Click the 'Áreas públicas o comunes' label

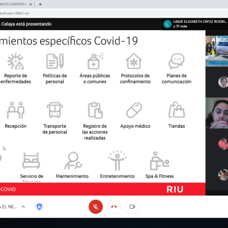point(95,79)
